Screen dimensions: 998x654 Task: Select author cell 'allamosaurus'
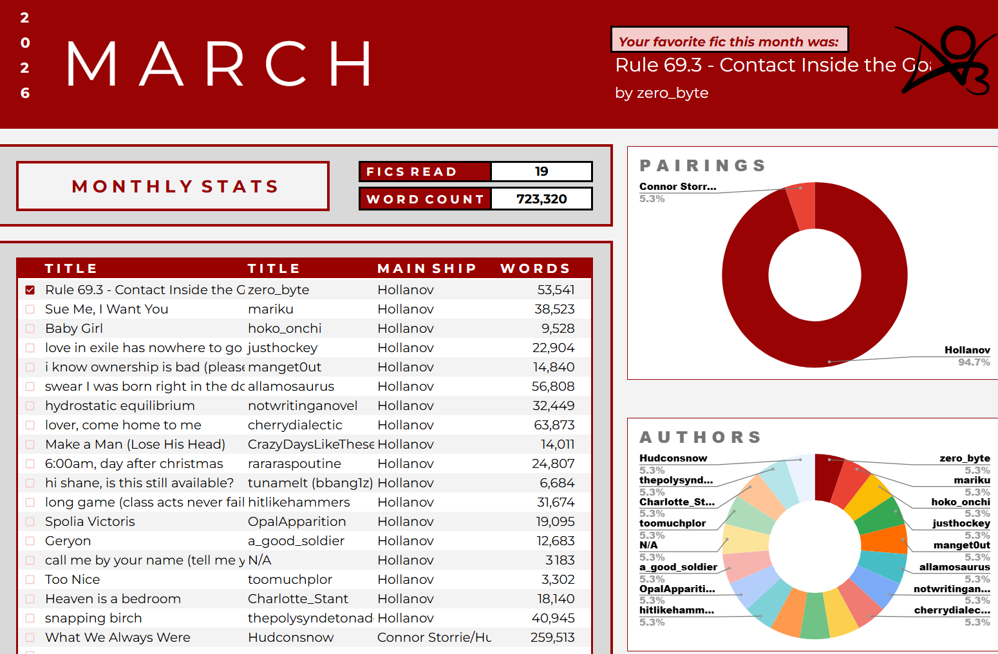click(x=291, y=386)
